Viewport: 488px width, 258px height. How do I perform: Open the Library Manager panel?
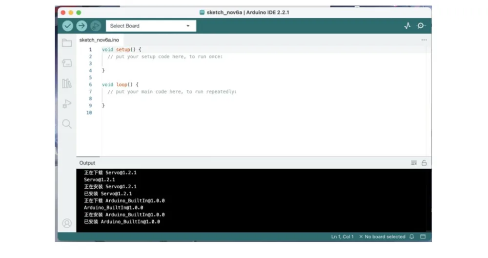[66, 83]
